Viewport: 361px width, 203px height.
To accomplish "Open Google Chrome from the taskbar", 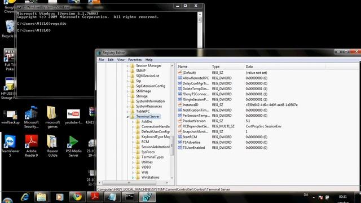I will tap(77, 197).
